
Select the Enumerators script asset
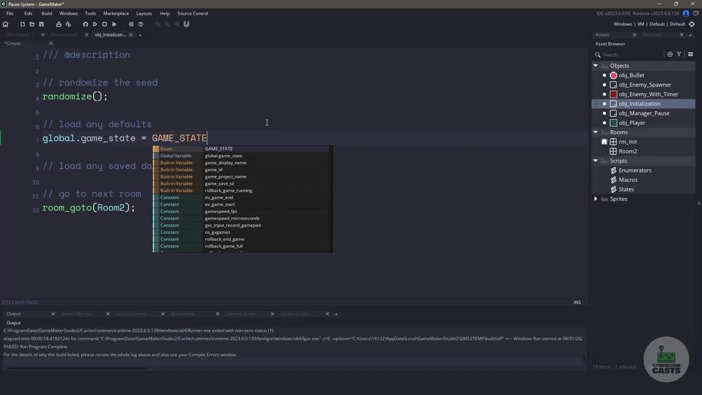pyautogui.click(x=635, y=171)
